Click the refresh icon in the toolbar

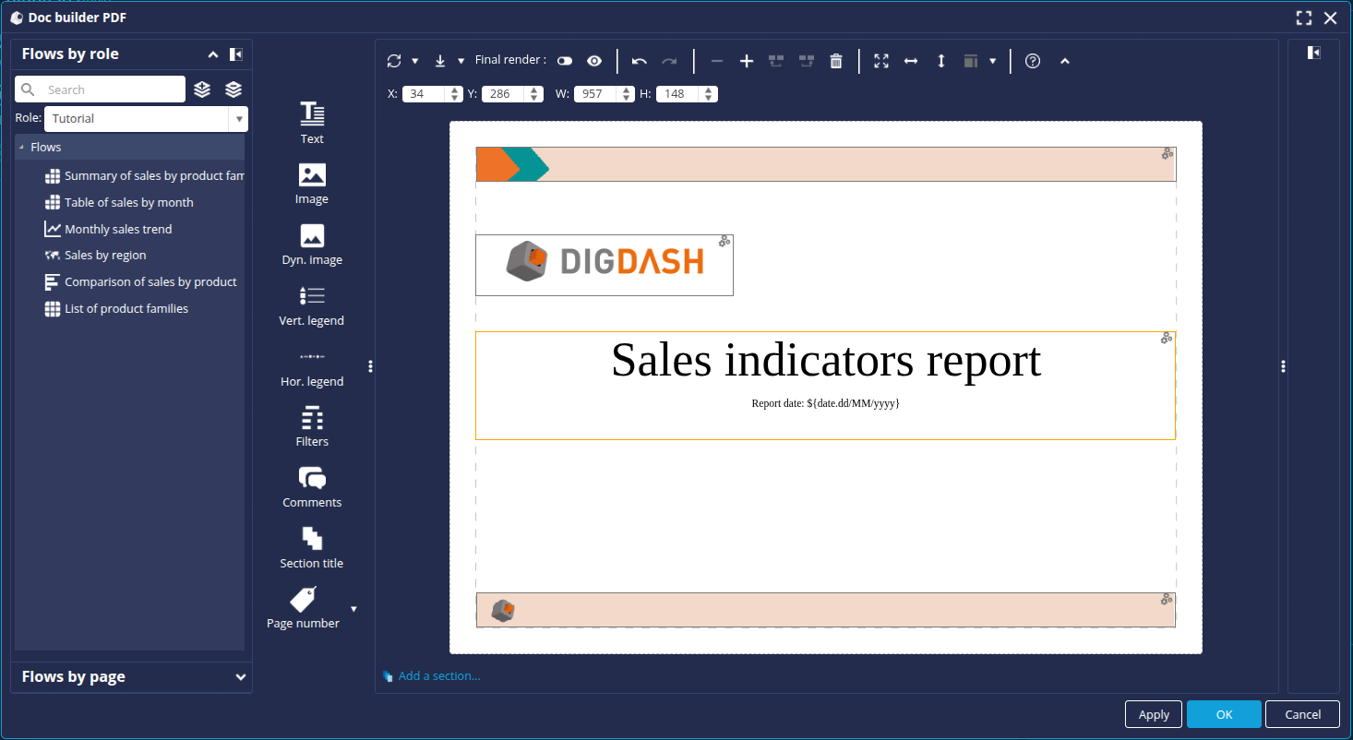coord(394,61)
